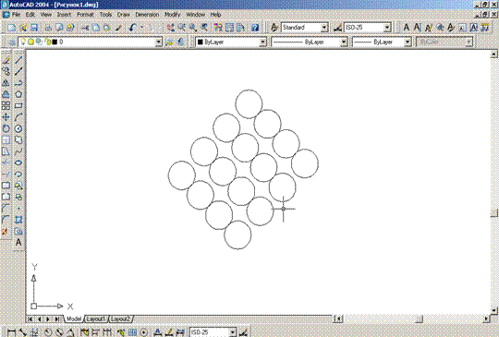
Task: Click the Save icon in Standard toolbar
Action: (34, 28)
